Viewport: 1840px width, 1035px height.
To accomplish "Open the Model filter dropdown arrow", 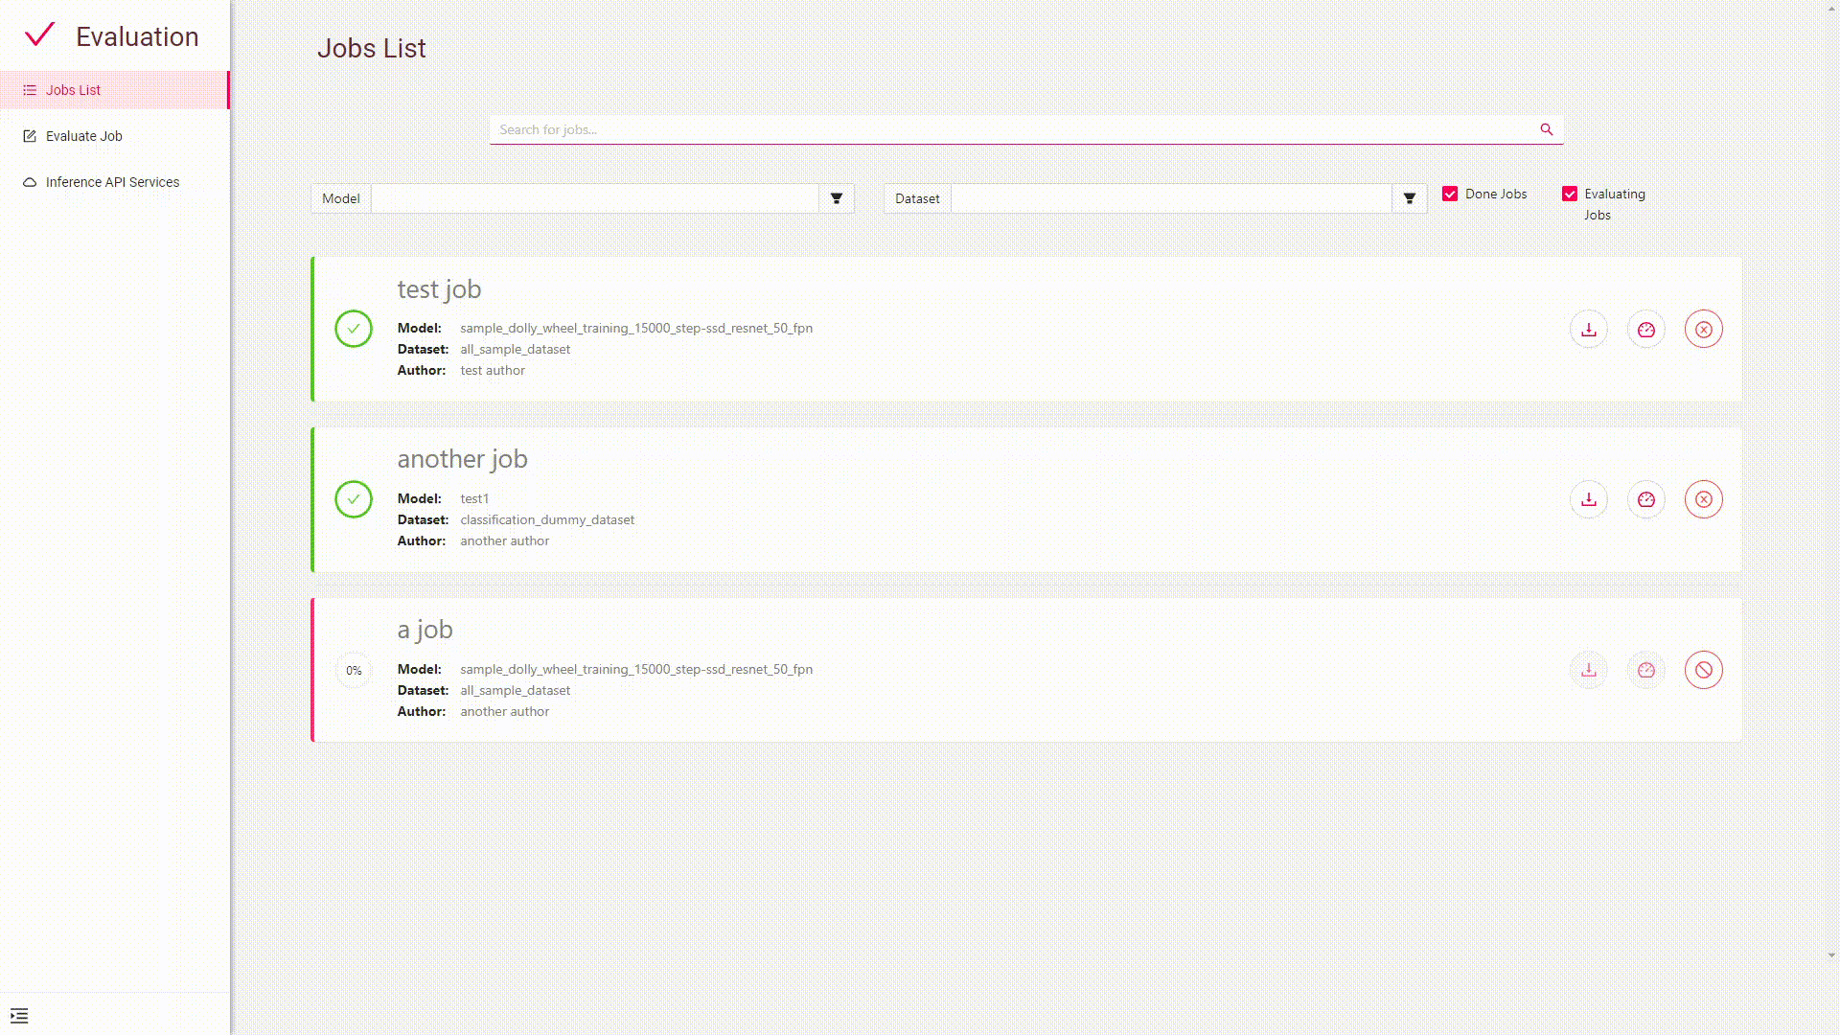I will 836,198.
